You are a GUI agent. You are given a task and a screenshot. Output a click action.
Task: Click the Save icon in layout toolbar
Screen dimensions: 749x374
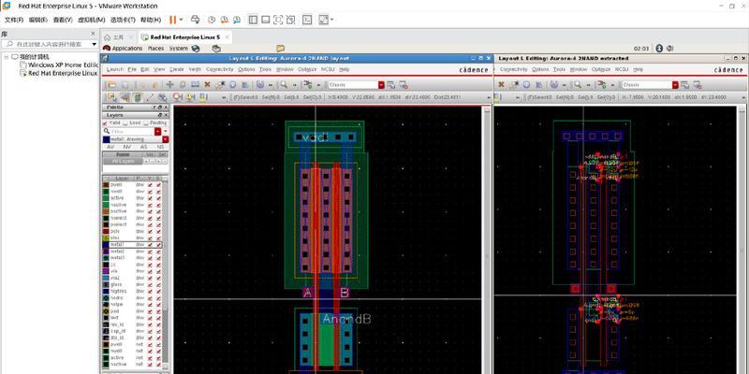click(x=125, y=85)
